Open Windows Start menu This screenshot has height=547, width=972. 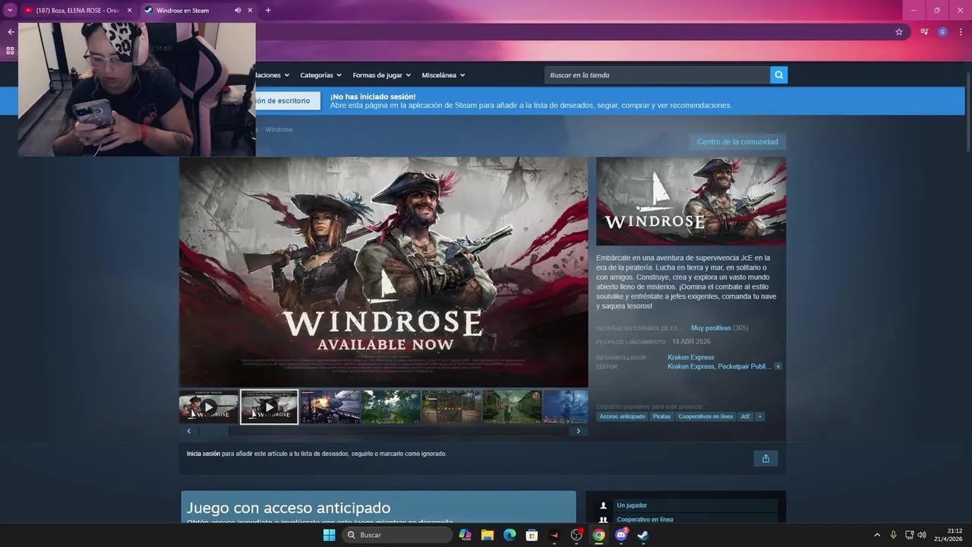(x=329, y=535)
